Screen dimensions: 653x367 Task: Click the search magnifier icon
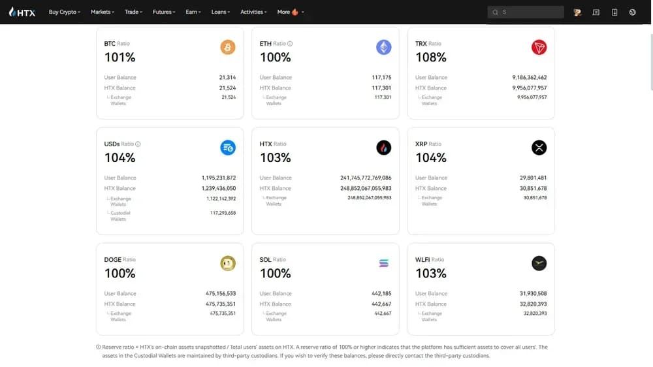click(495, 12)
